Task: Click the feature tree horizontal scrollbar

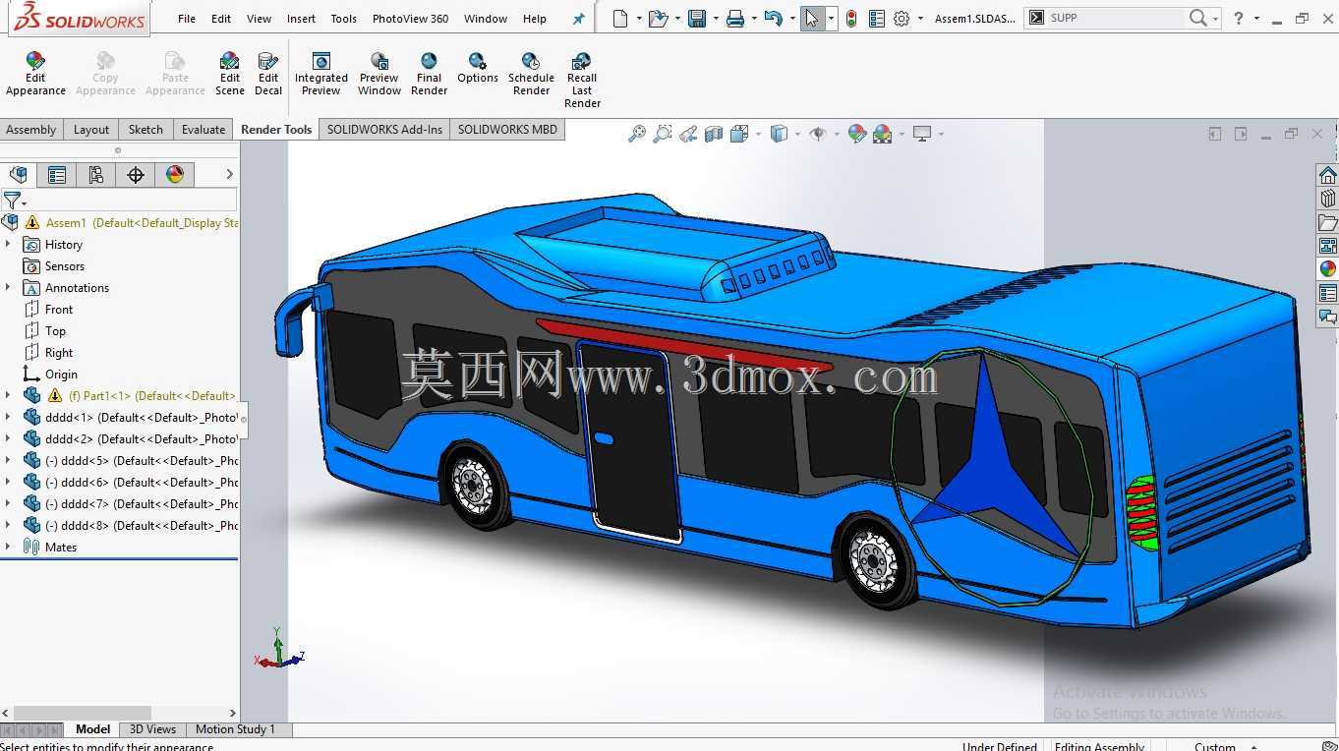Action: tap(83, 713)
